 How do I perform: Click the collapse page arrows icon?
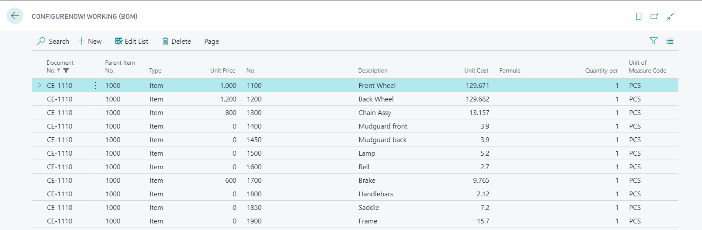[x=670, y=17]
